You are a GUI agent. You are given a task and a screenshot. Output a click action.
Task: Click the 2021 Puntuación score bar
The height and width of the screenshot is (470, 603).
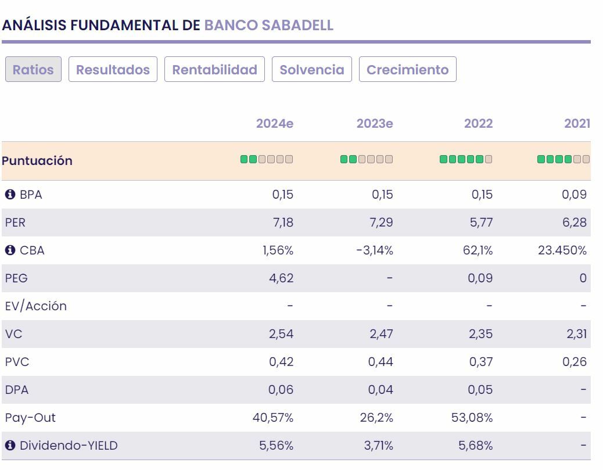[563, 159]
